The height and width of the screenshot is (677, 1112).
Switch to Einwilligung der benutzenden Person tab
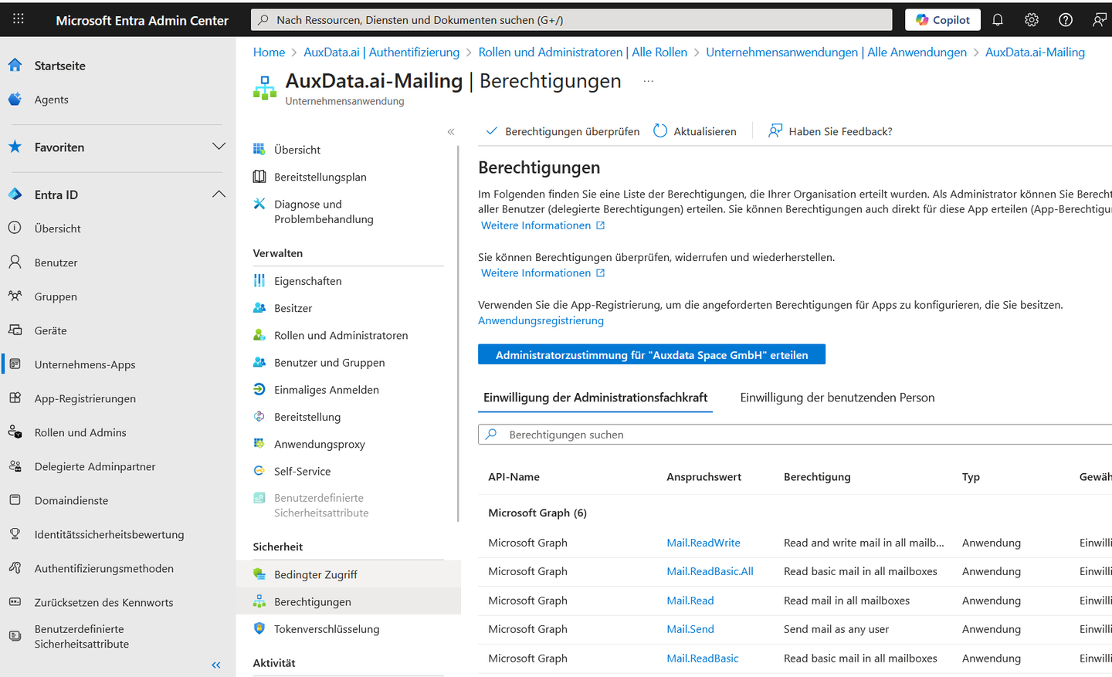pos(837,398)
